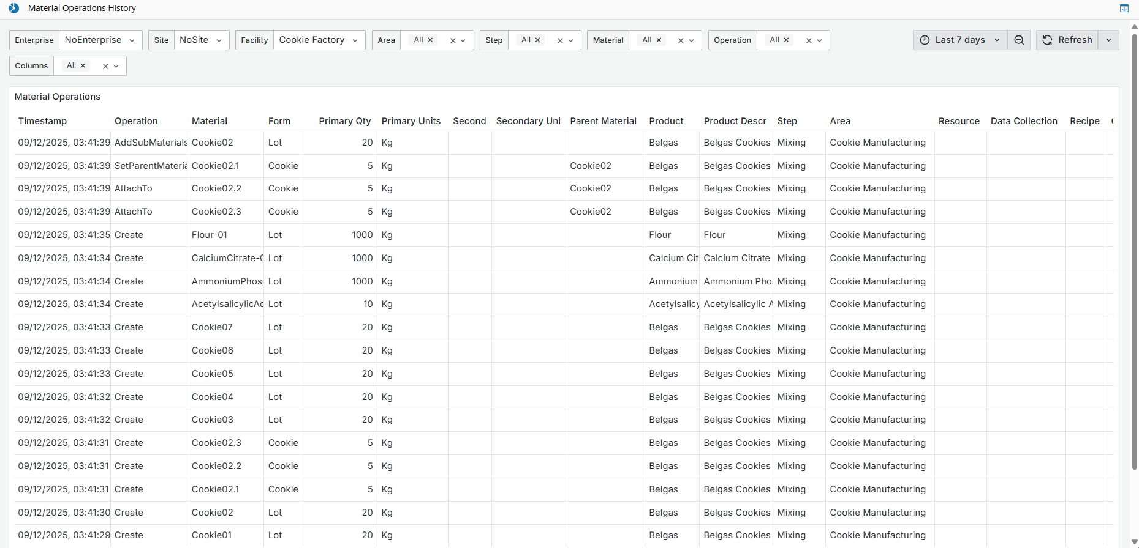This screenshot has height=548, width=1139.
Task: Click the Material Operations panel title
Action: [x=57, y=97]
